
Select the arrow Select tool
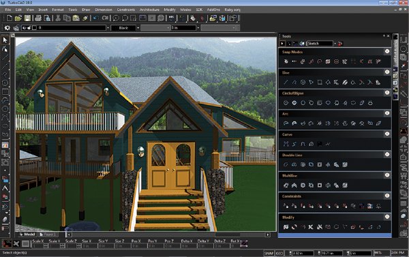(x=5, y=40)
